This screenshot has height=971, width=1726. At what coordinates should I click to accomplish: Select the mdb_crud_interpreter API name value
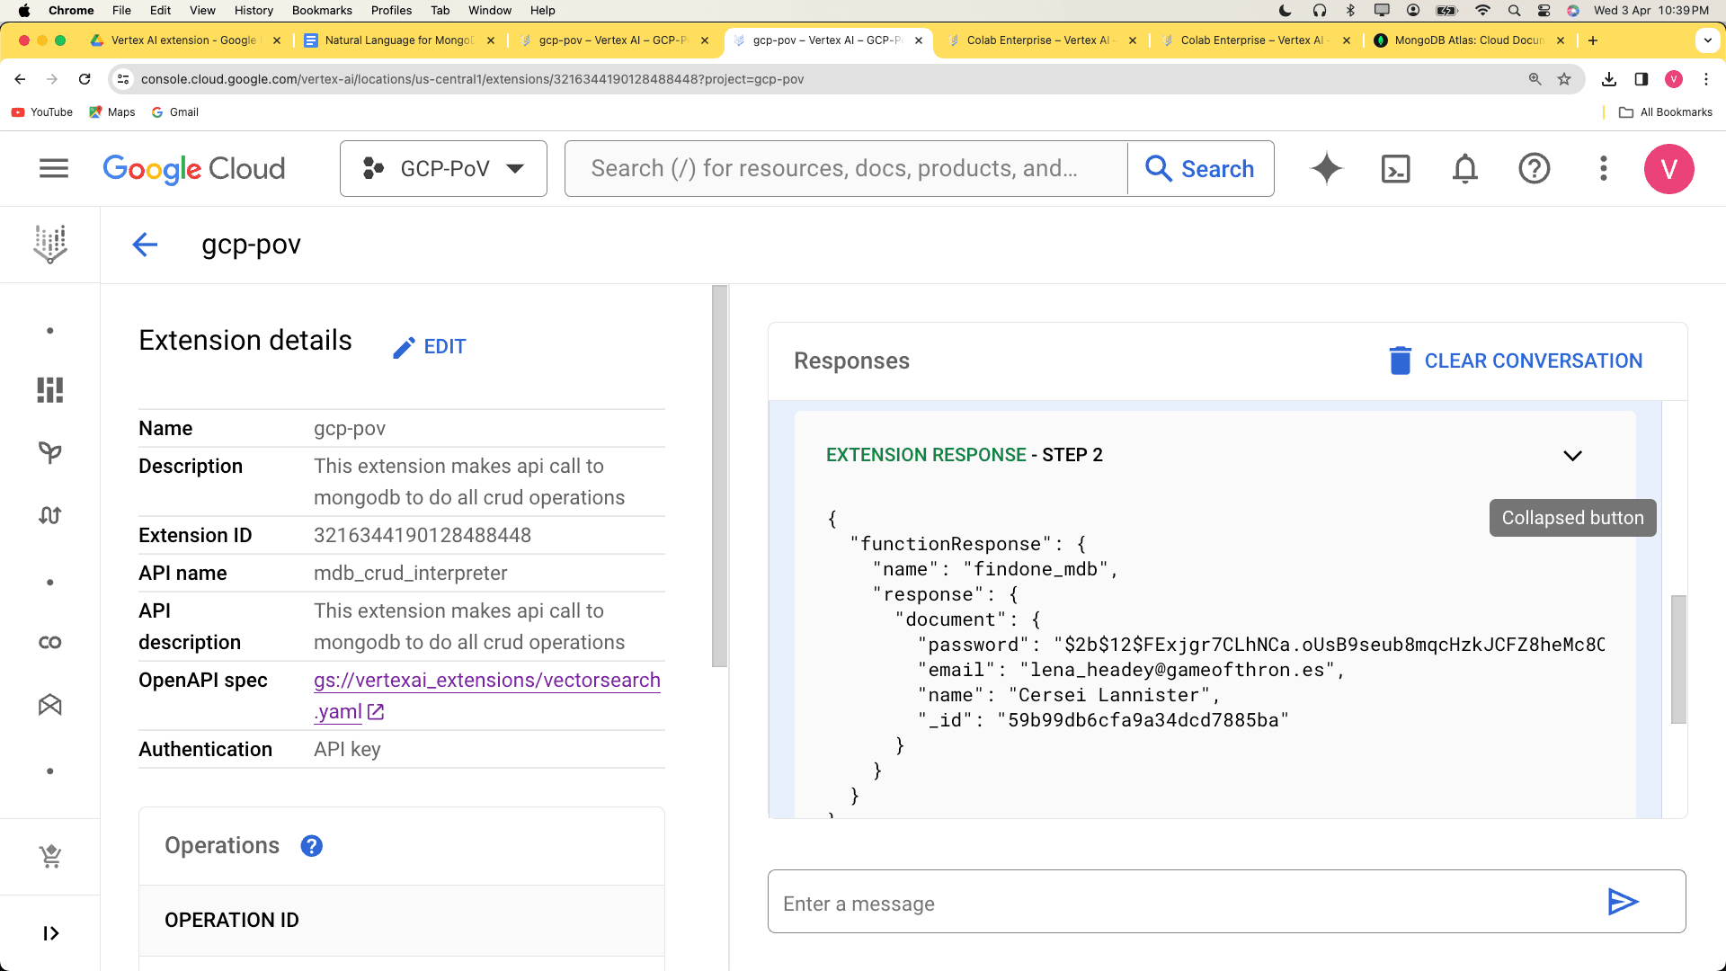point(411,574)
